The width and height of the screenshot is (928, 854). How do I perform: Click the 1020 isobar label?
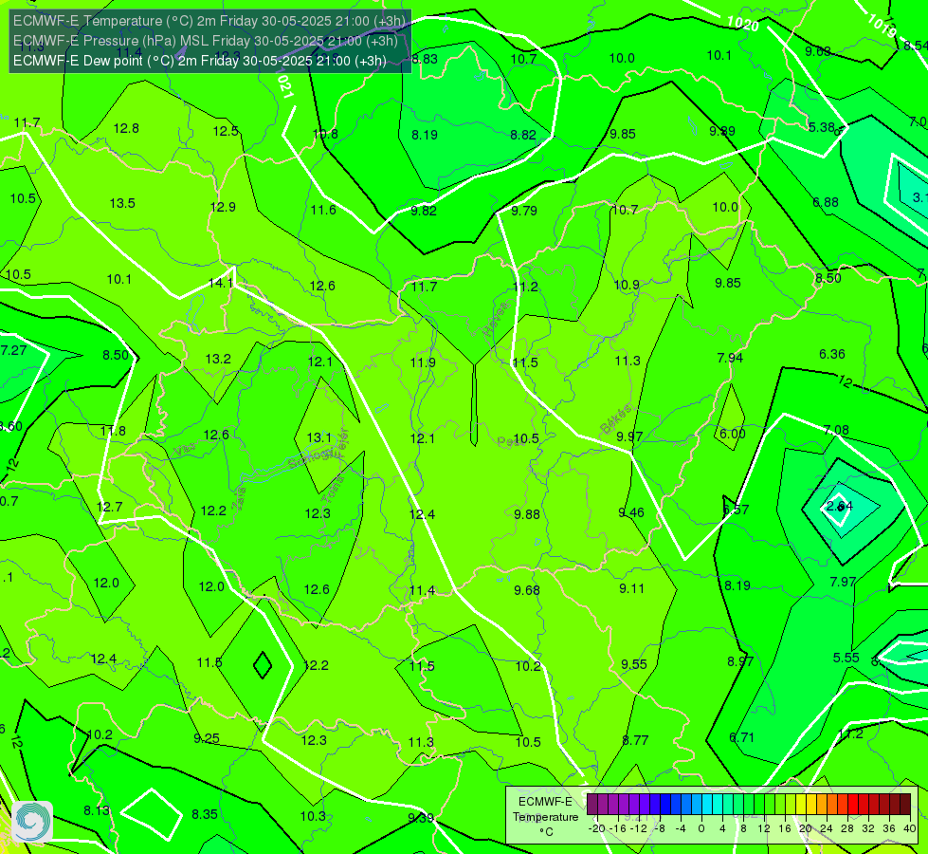click(742, 24)
